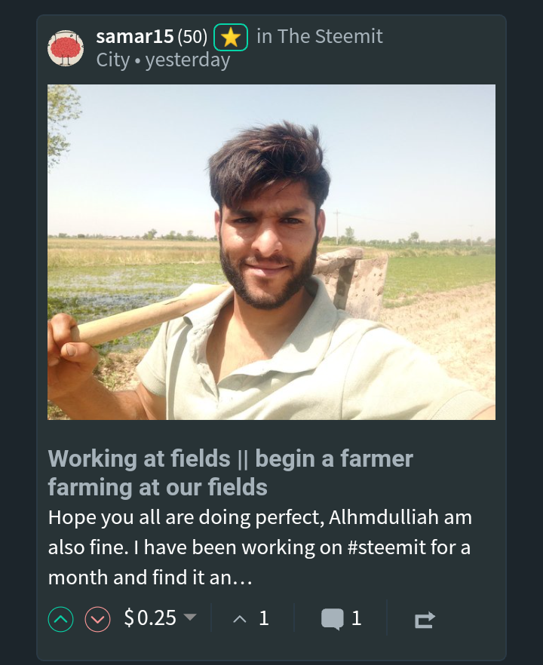Image resolution: width=543 pixels, height=665 pixels.
Task: Click the post summary starting 'Hope you all'
Action: (259, 547)
